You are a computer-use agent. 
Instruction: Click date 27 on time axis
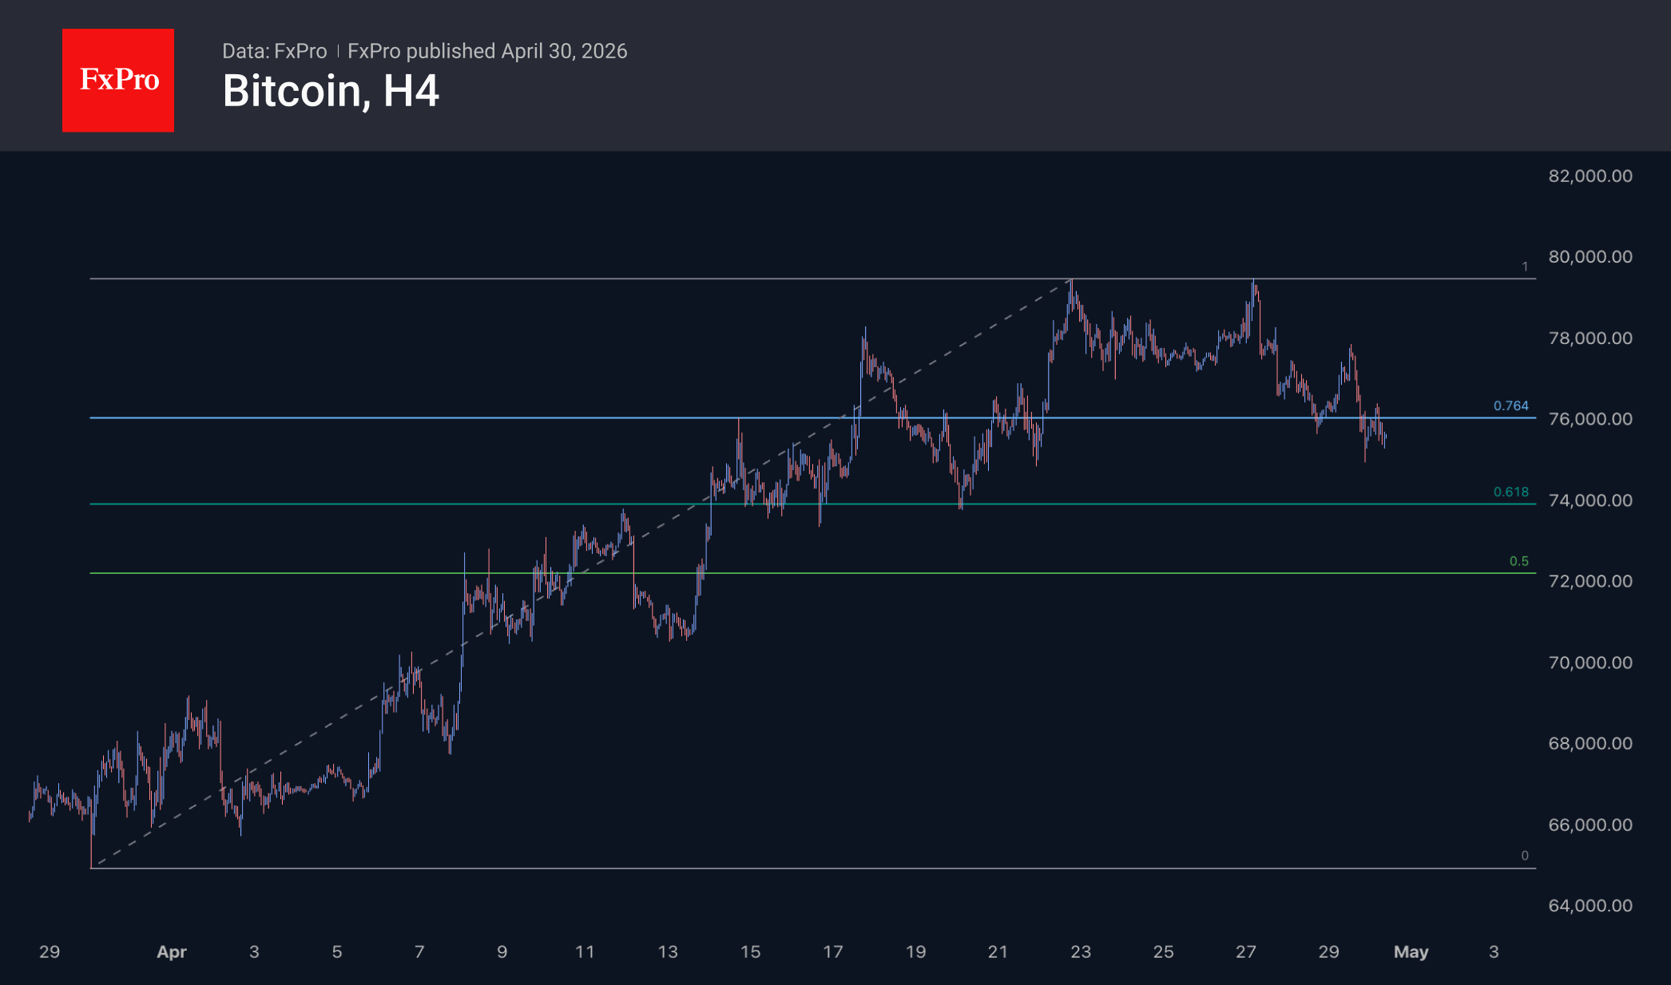pos(1245,951)
